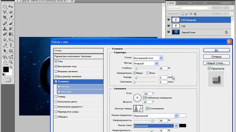Select the History Brush tool

(11, 29)
